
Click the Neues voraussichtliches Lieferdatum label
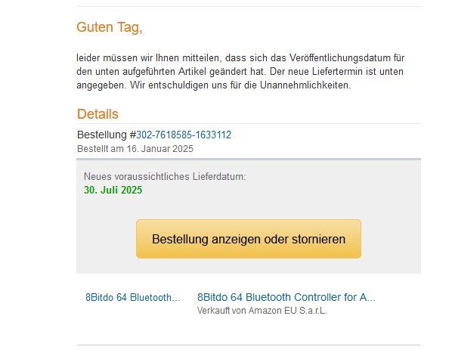(165, 177)
